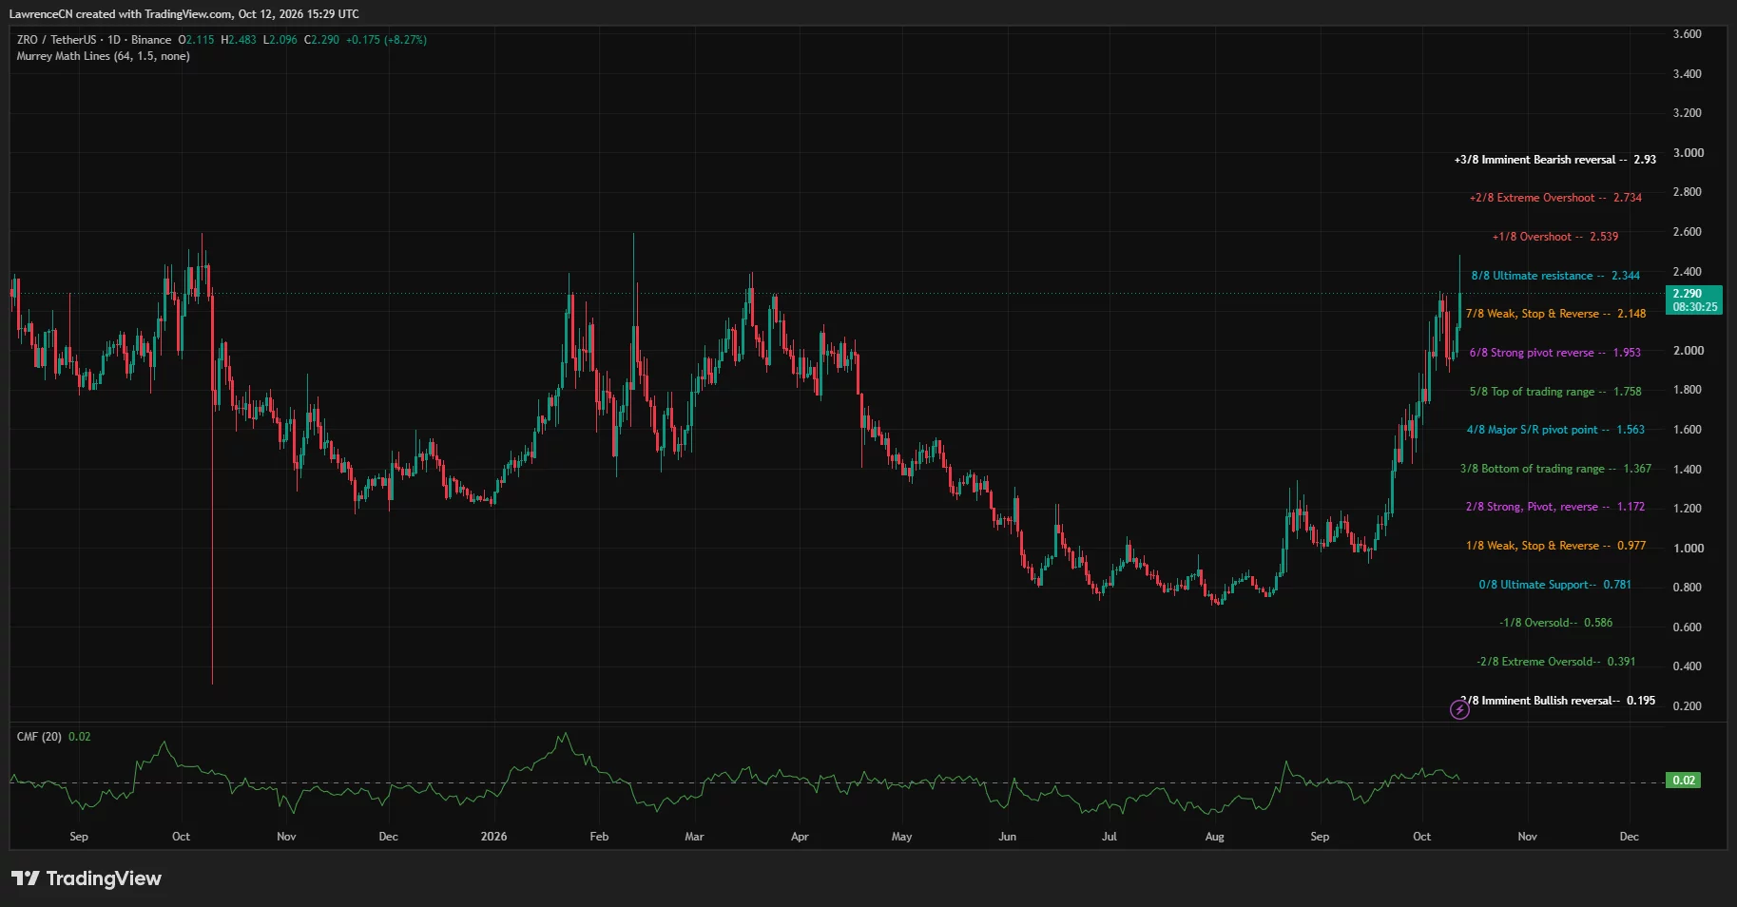Select the Jun label on the time axis
The width and height of the screenshot is (1737, 907).
pyautogui.click(x=1007, y=837)
